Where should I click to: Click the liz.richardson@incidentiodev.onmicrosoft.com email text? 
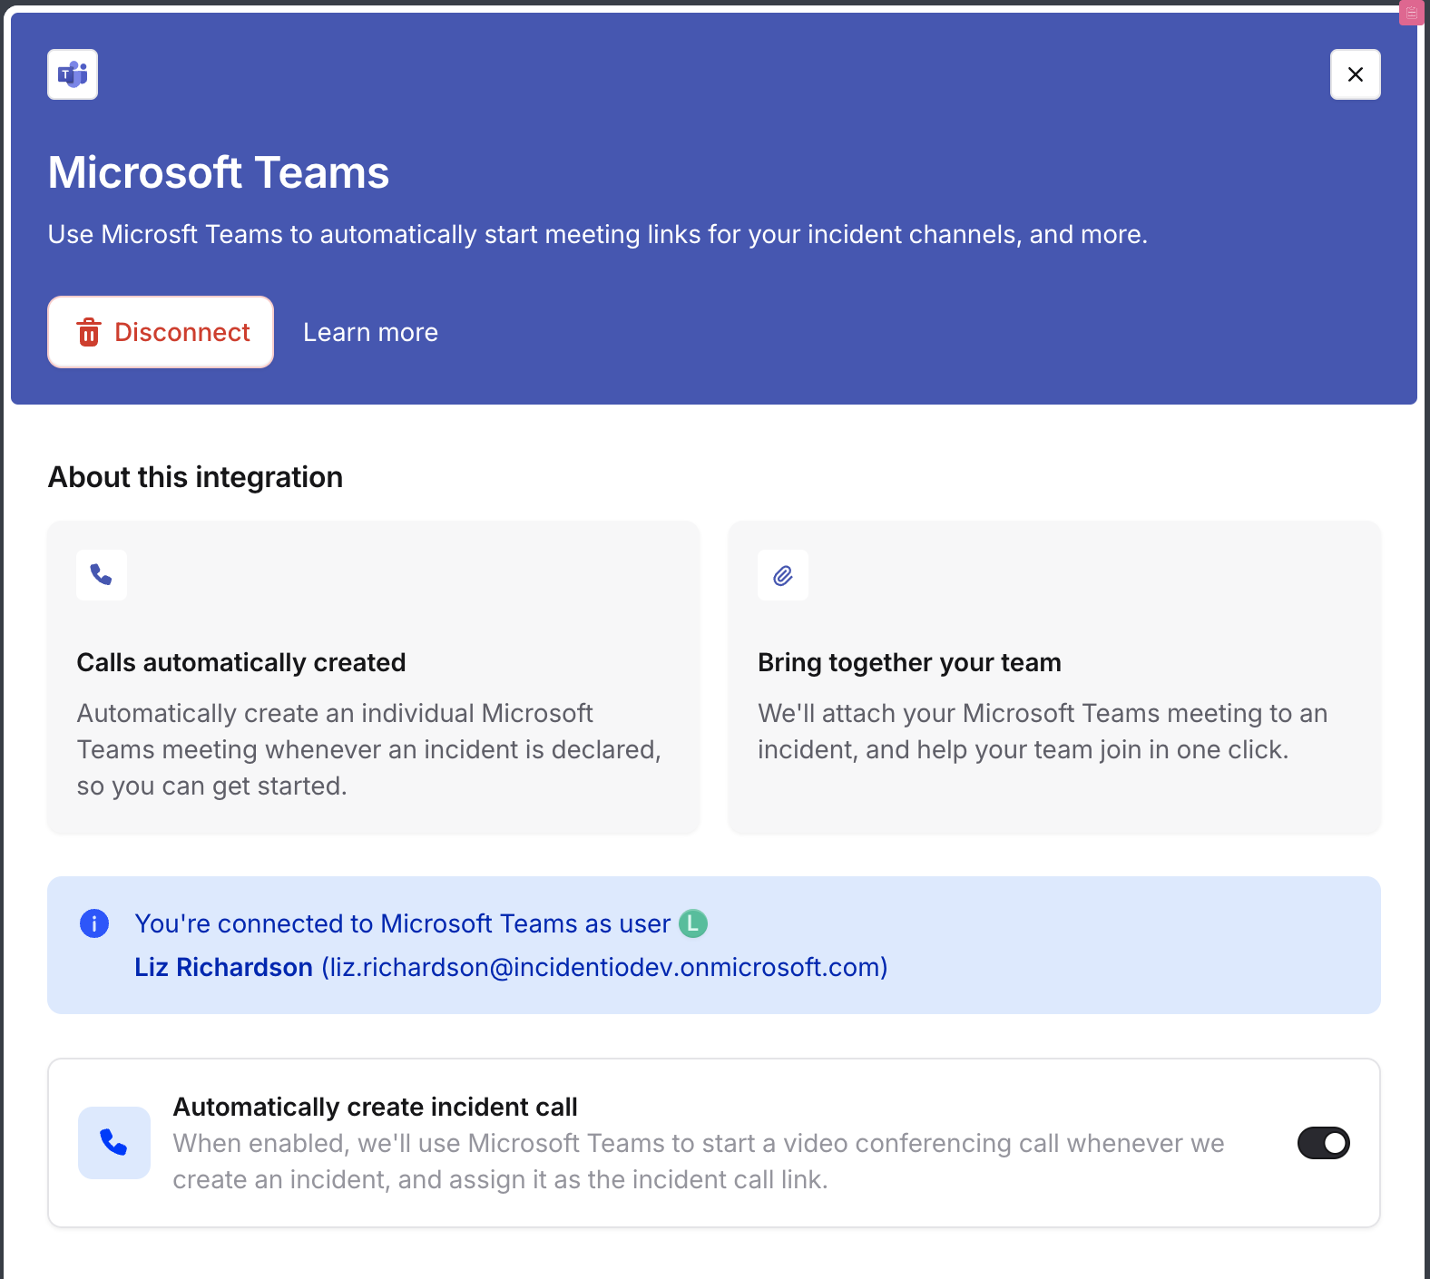(x=604, y=967)
